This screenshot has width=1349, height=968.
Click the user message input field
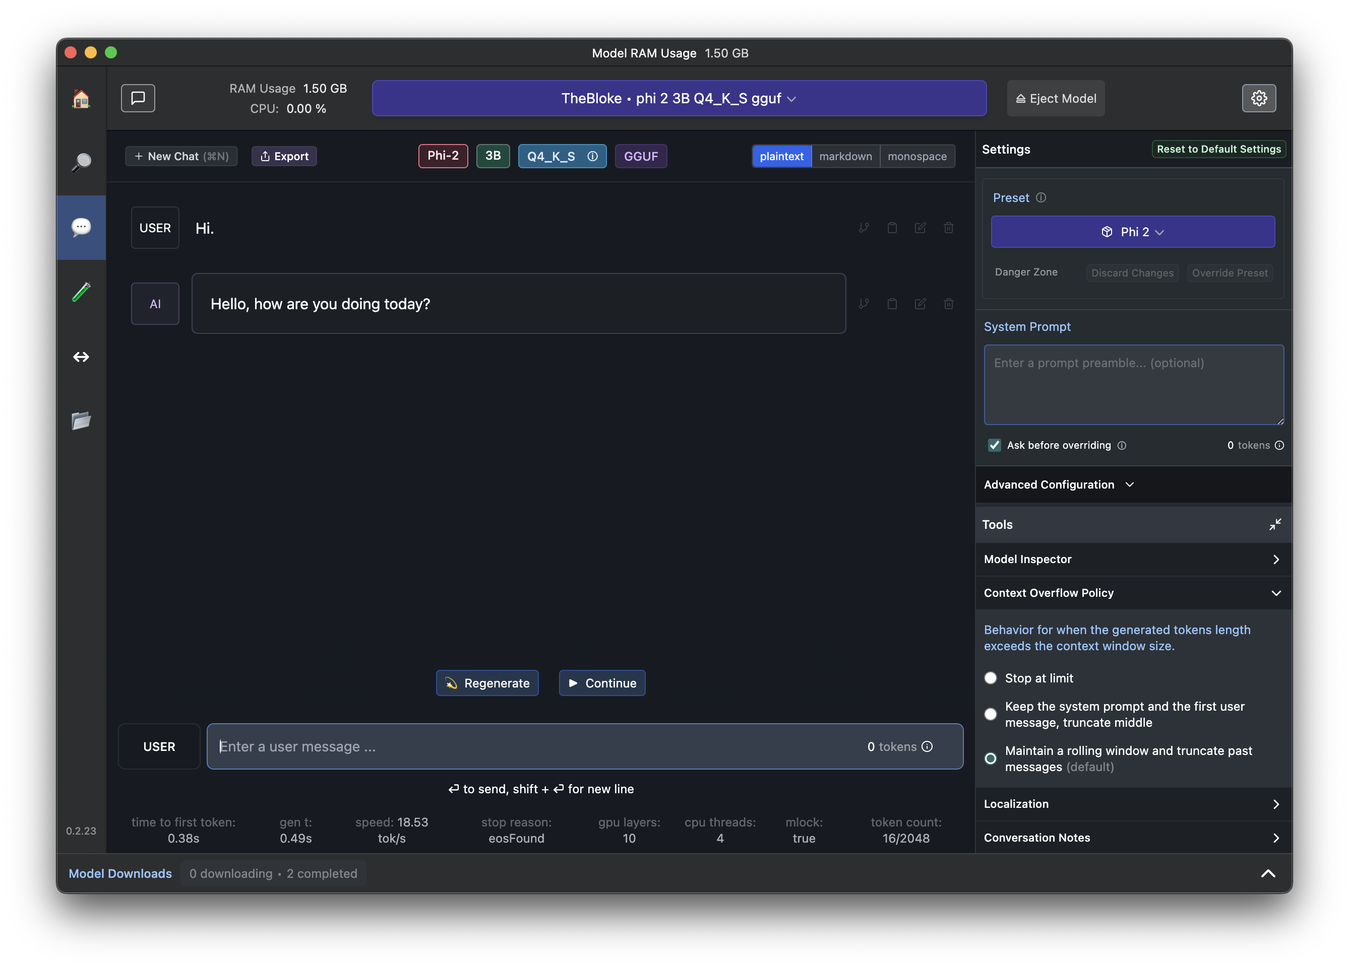click(x=535, y=746)
